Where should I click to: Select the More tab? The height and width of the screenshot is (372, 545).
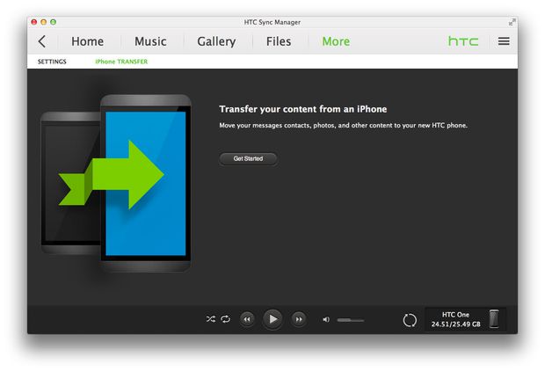(x=336, y=41)
